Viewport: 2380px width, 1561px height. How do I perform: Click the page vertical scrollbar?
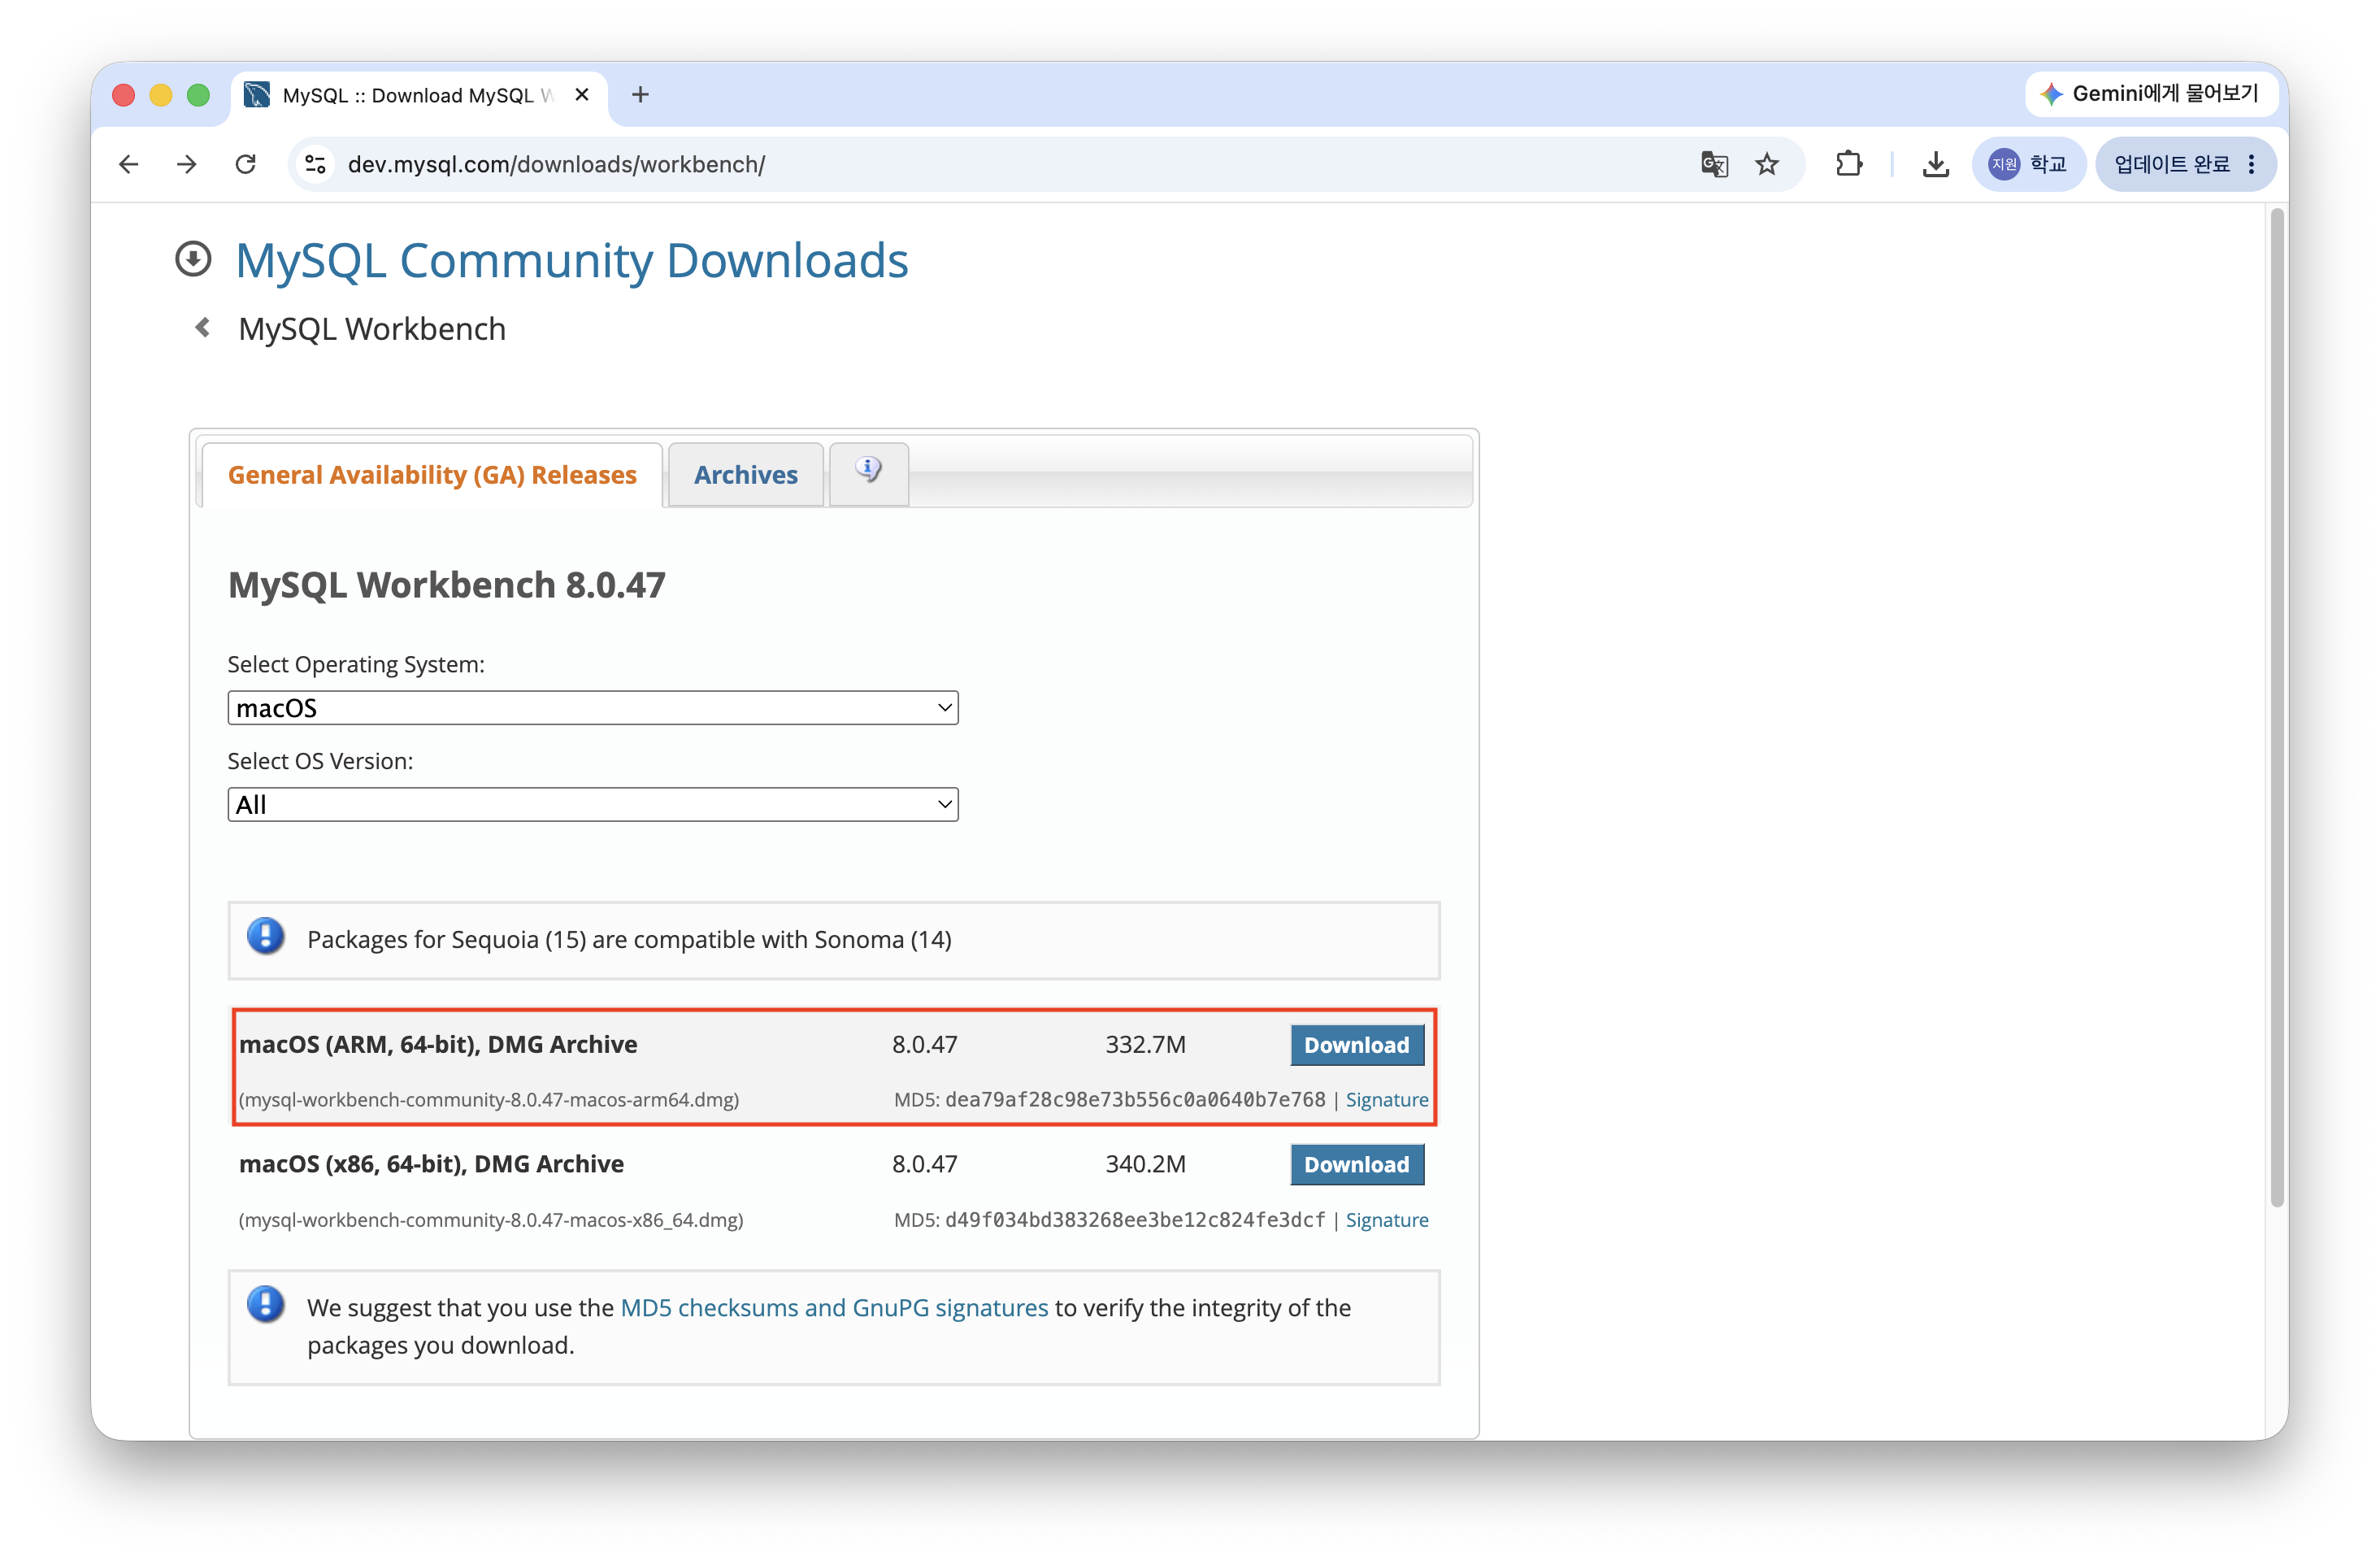click(x=2278, y=708)
